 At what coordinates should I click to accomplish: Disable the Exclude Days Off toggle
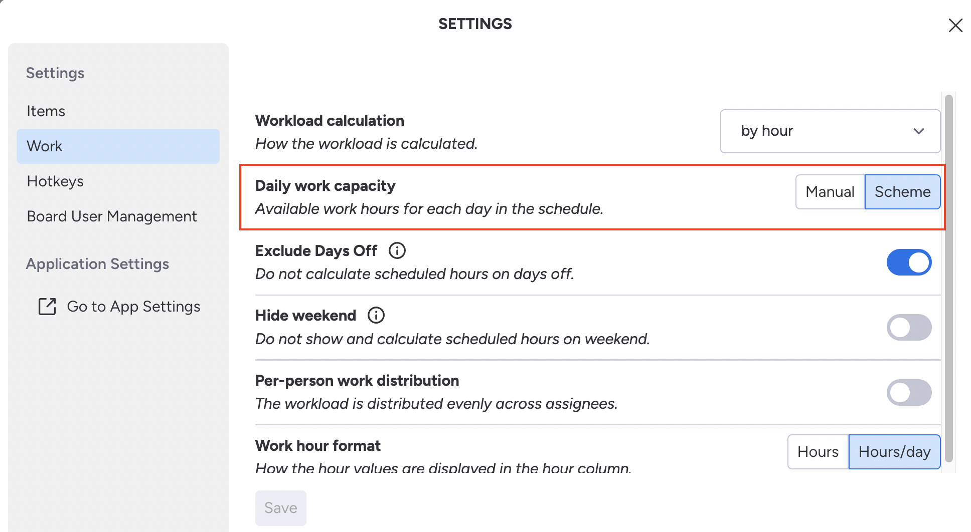(x=908, y=262)
